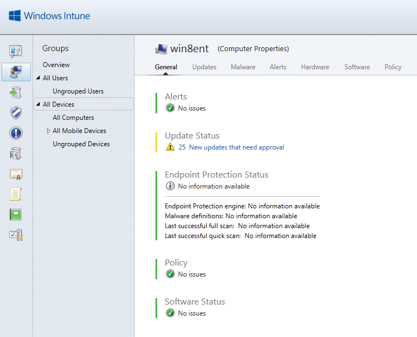This screenshot has height=337, width=417.
Task: Open the System Overview workspace icon
Action: pyautogui.click(x=16, y=51)
